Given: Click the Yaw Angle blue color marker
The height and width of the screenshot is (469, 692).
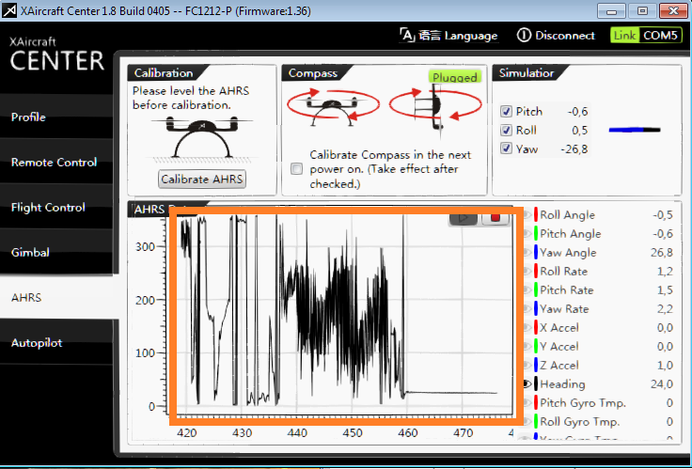Looking at the screenshot, I should click(x=535, y=253).
